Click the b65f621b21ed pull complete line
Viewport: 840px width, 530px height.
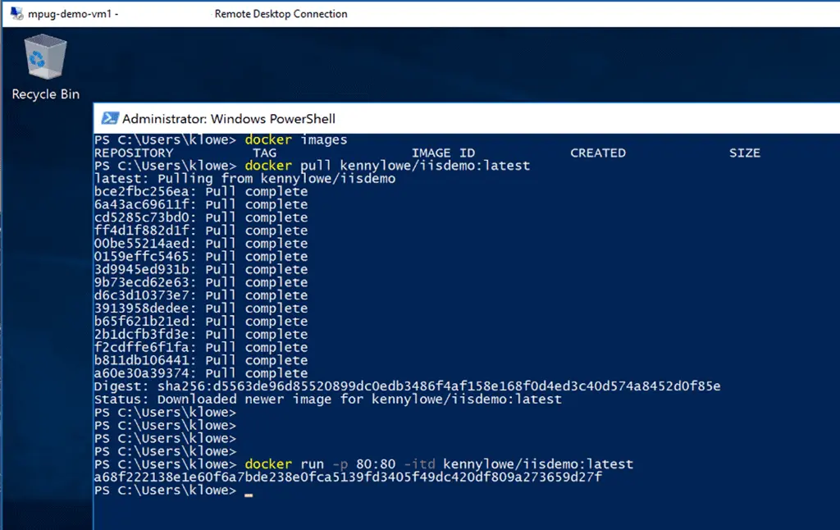[x=201, y=322]
